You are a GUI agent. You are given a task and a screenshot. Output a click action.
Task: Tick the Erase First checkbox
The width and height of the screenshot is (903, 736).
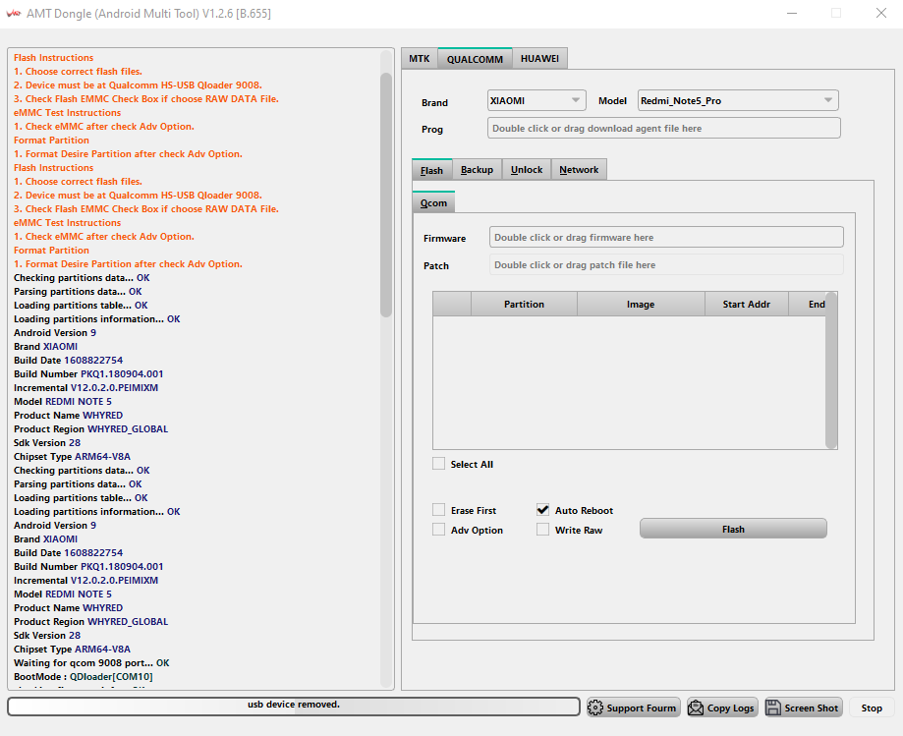439,510
